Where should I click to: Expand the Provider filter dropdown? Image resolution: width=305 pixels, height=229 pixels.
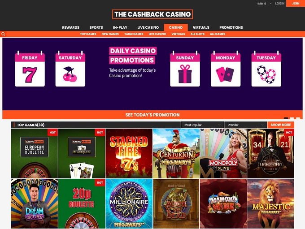[245, 125]
